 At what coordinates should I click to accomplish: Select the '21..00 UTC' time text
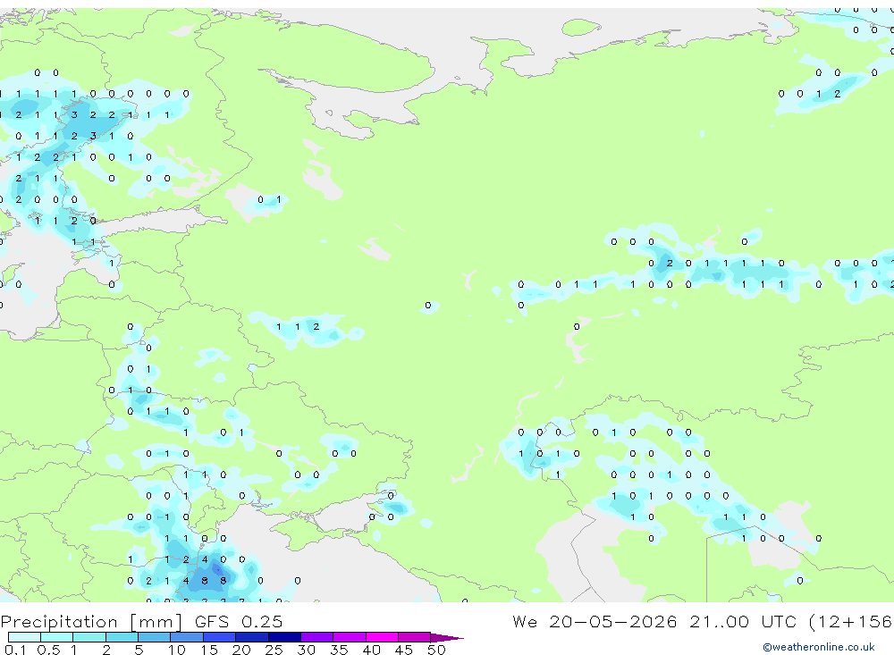pyautogui.click(x=743, y=621)
